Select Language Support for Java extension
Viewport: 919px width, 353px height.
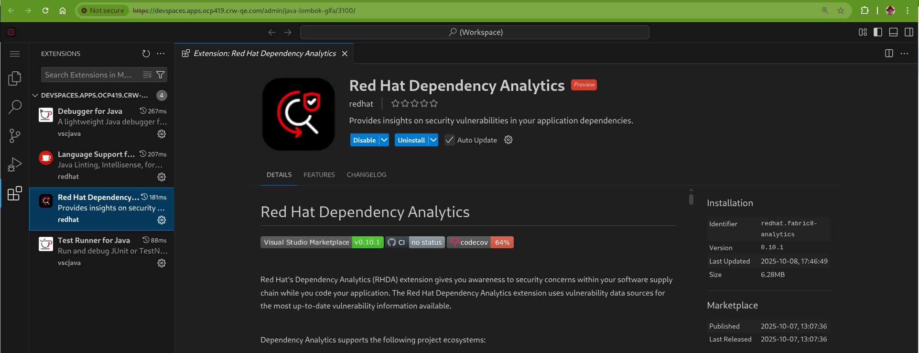click(102, 166)
